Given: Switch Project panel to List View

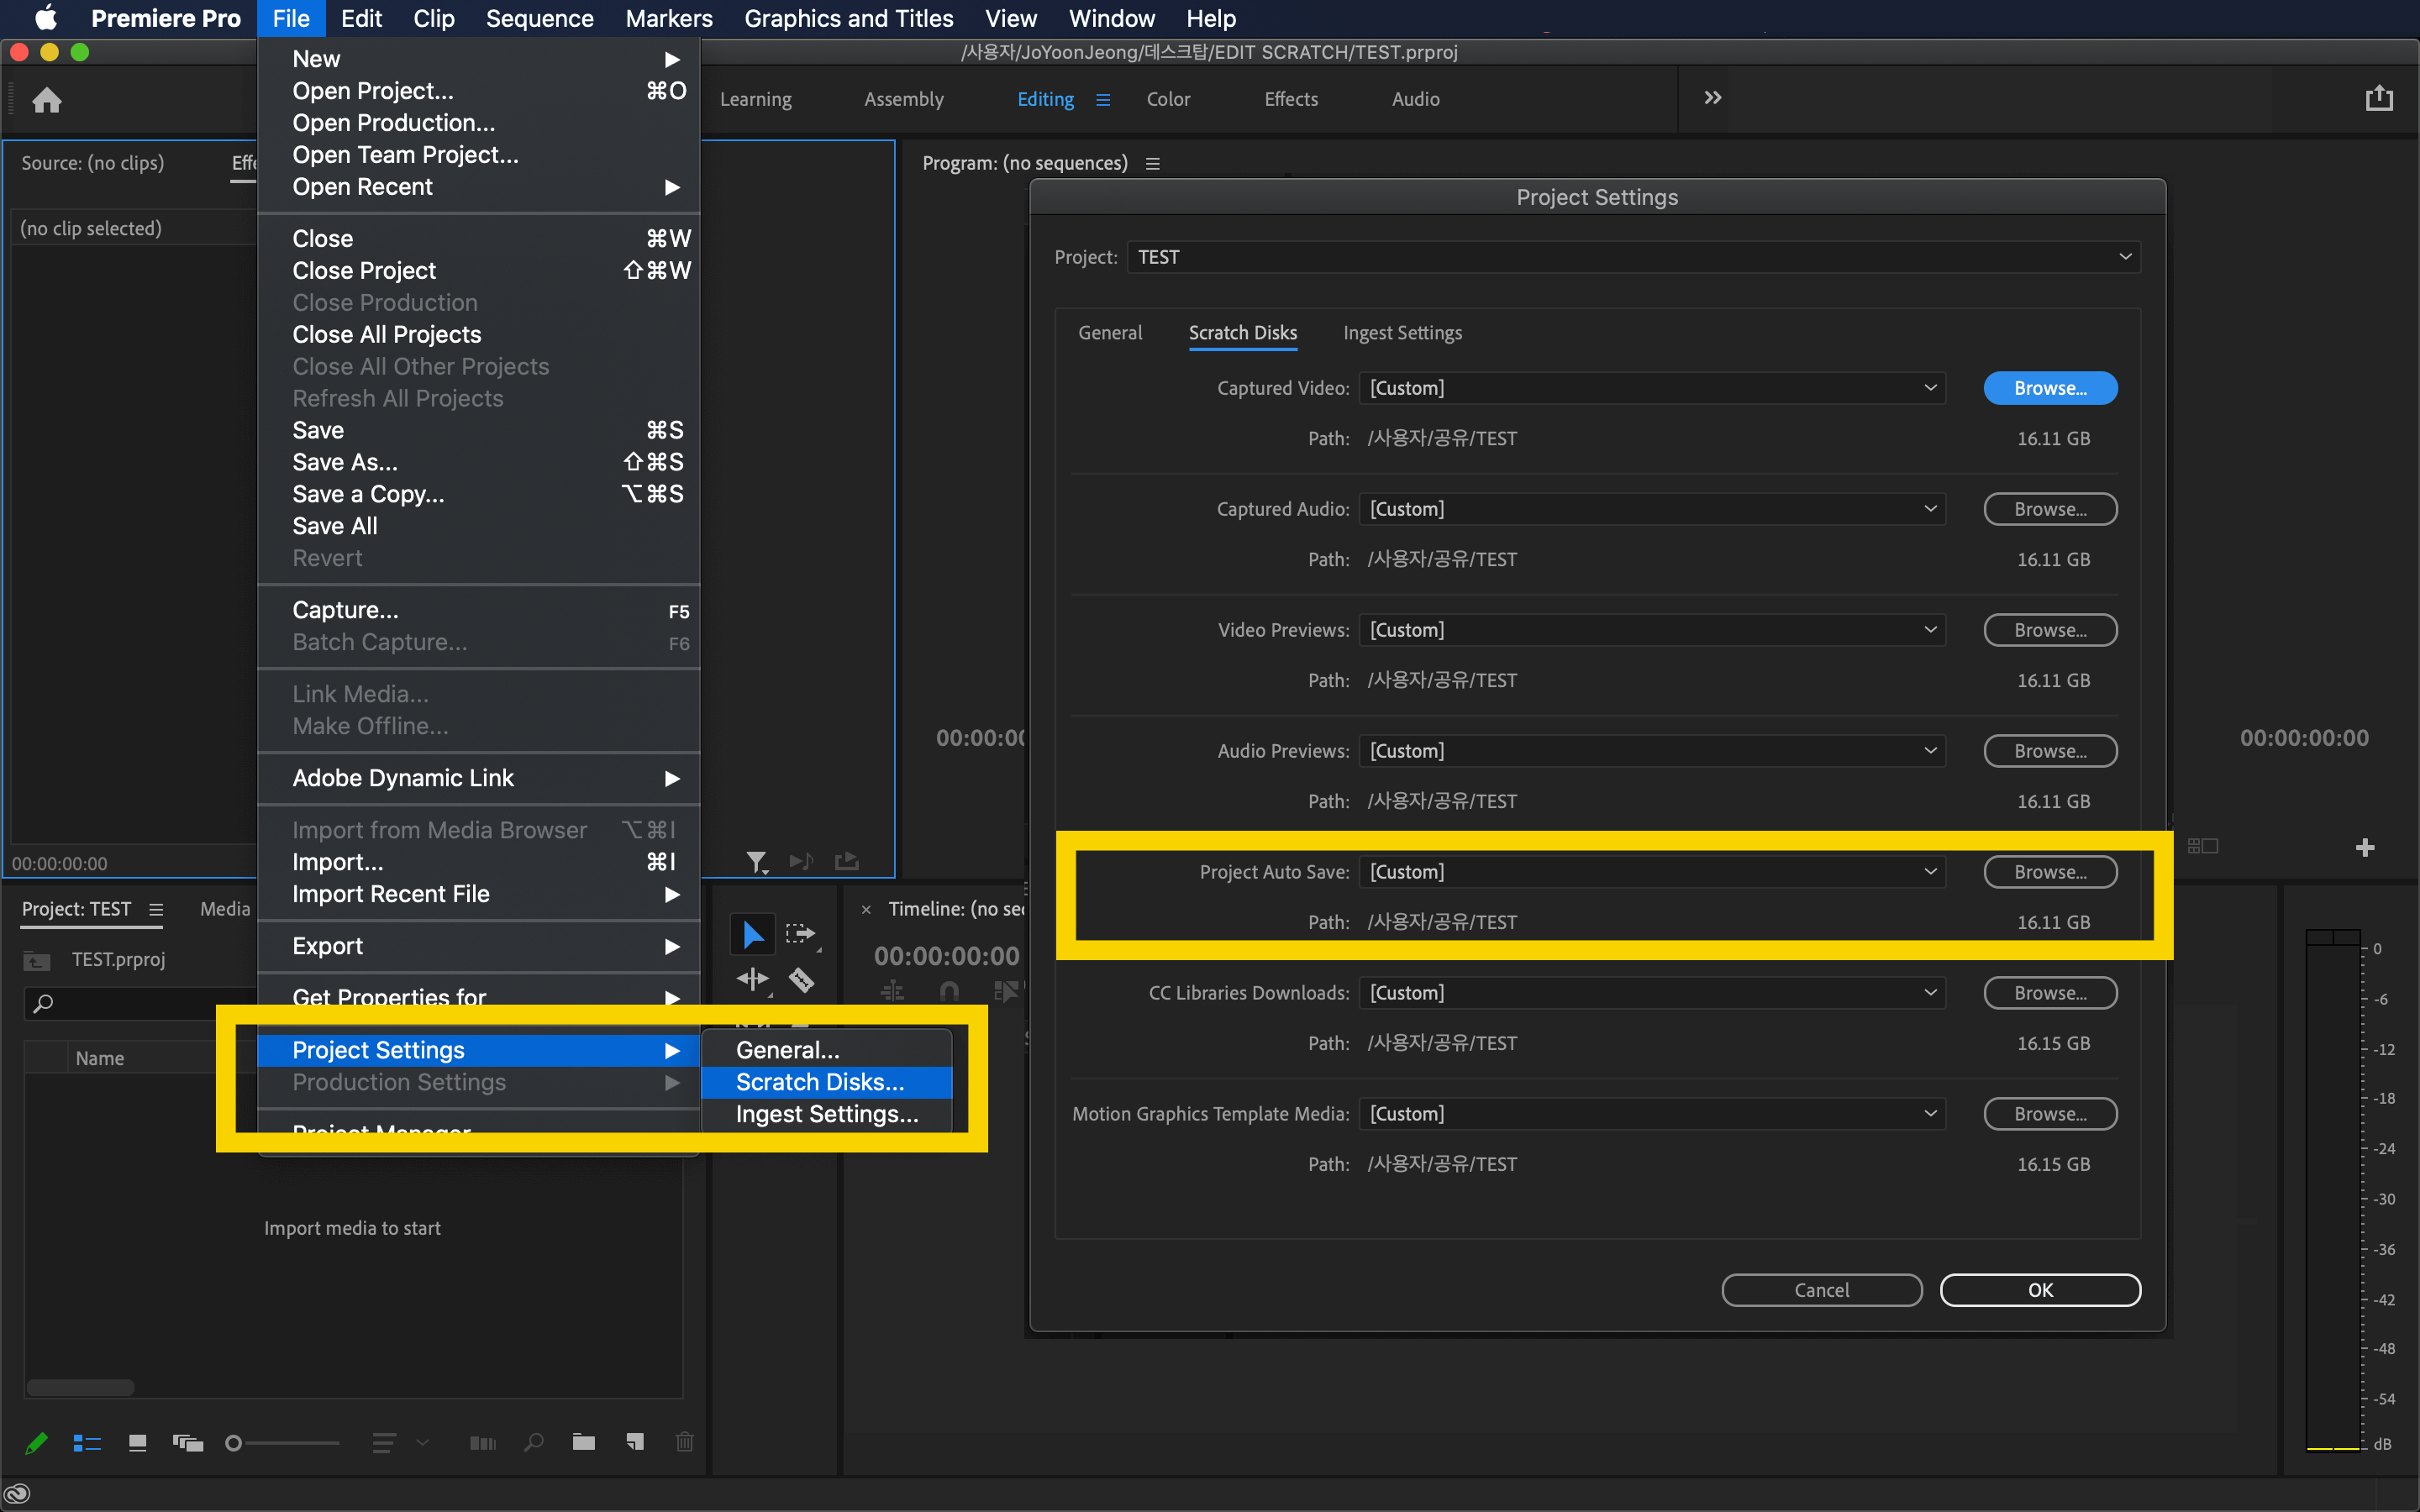Looking at the screenshot, I should click(87, 1442).
